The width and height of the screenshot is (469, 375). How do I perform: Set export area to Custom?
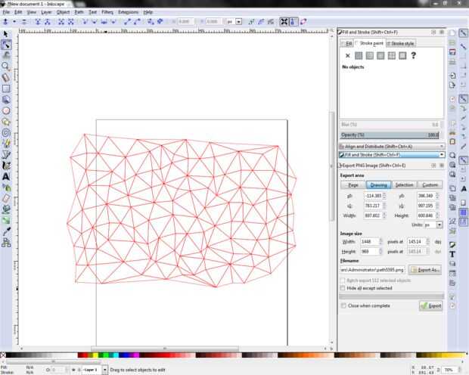430,185
